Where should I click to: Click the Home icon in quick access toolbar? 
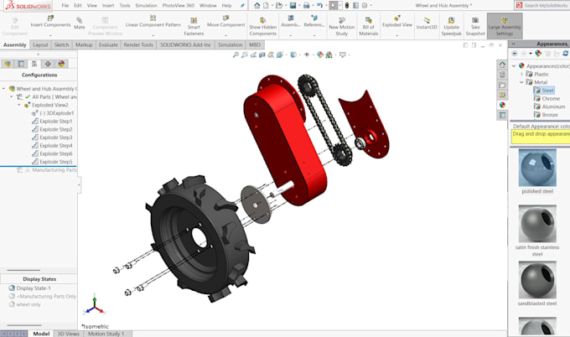(x=257, y=6)
